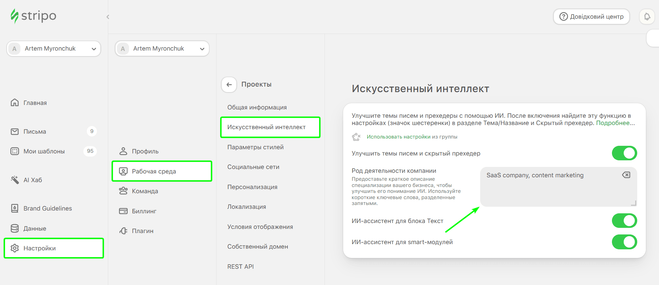Click the Мои шаблоны templates icon
The image size is (659, 285).
pos(15,151)
